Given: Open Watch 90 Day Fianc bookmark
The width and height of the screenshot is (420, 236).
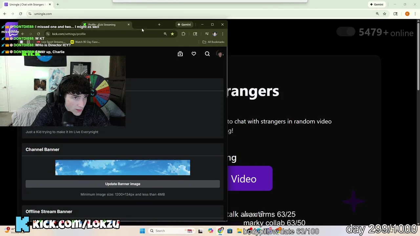Looking at the screenshot, I should click(x=85, y=42).
